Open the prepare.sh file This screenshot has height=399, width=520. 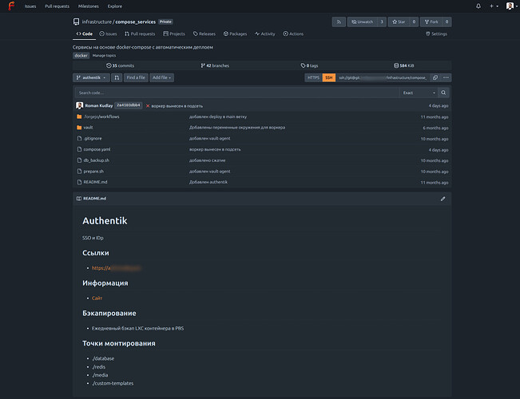(x=93, y=172)
